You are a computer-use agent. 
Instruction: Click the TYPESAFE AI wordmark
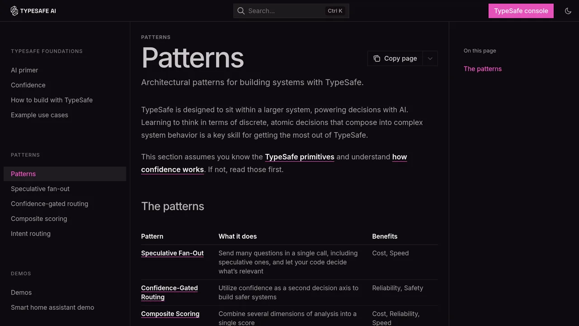(x=38, y=11)
